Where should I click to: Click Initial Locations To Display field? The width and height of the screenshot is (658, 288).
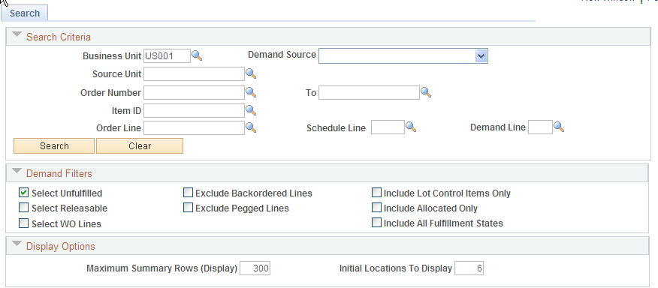coord(469,268)
